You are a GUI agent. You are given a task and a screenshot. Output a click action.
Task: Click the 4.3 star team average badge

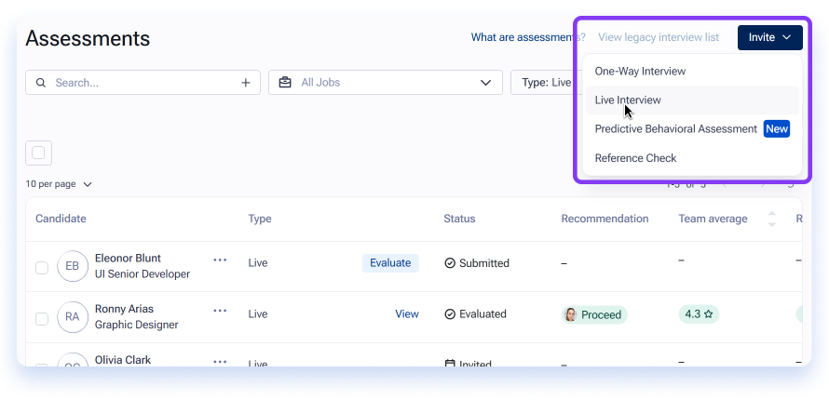699,314
